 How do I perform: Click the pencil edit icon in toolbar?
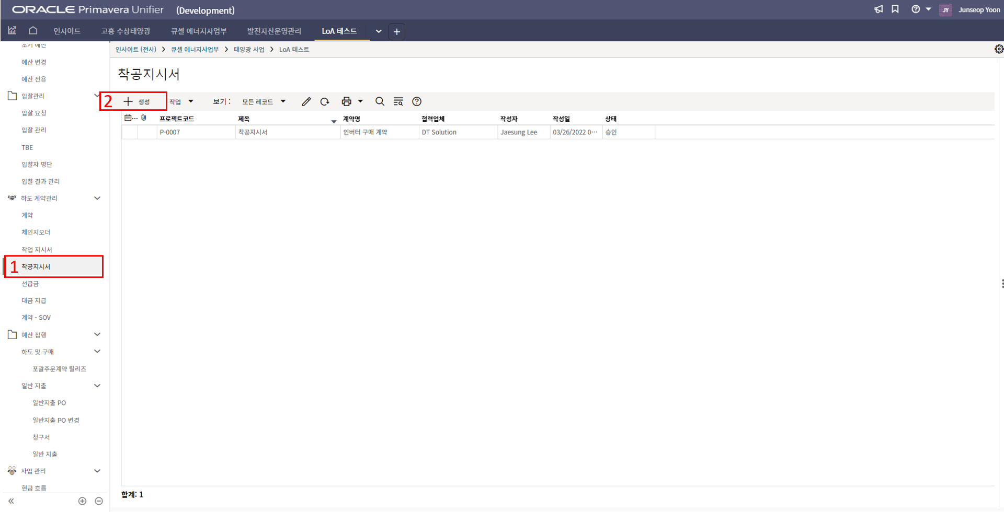(x=306, y=101)
